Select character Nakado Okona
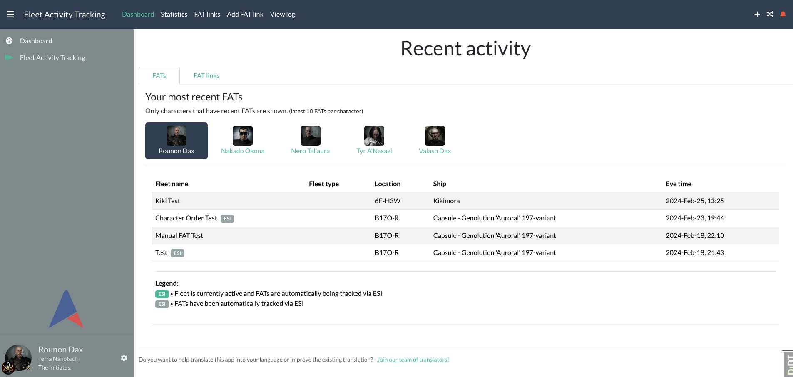This screenshot has width=793, height=377. [x=243, y=140]
